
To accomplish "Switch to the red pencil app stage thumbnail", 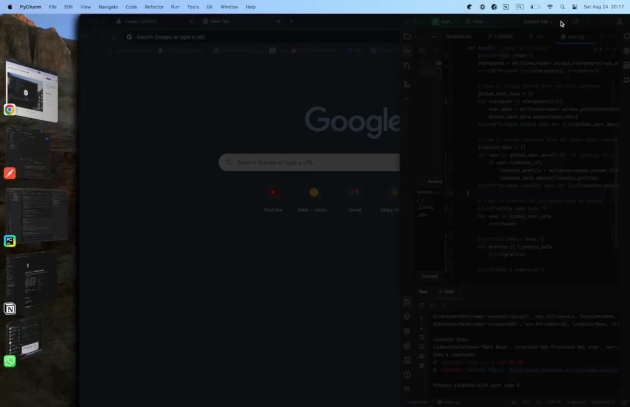I will [x=28, y=153].
